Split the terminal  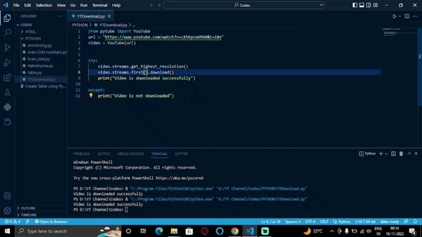(393, 153)
